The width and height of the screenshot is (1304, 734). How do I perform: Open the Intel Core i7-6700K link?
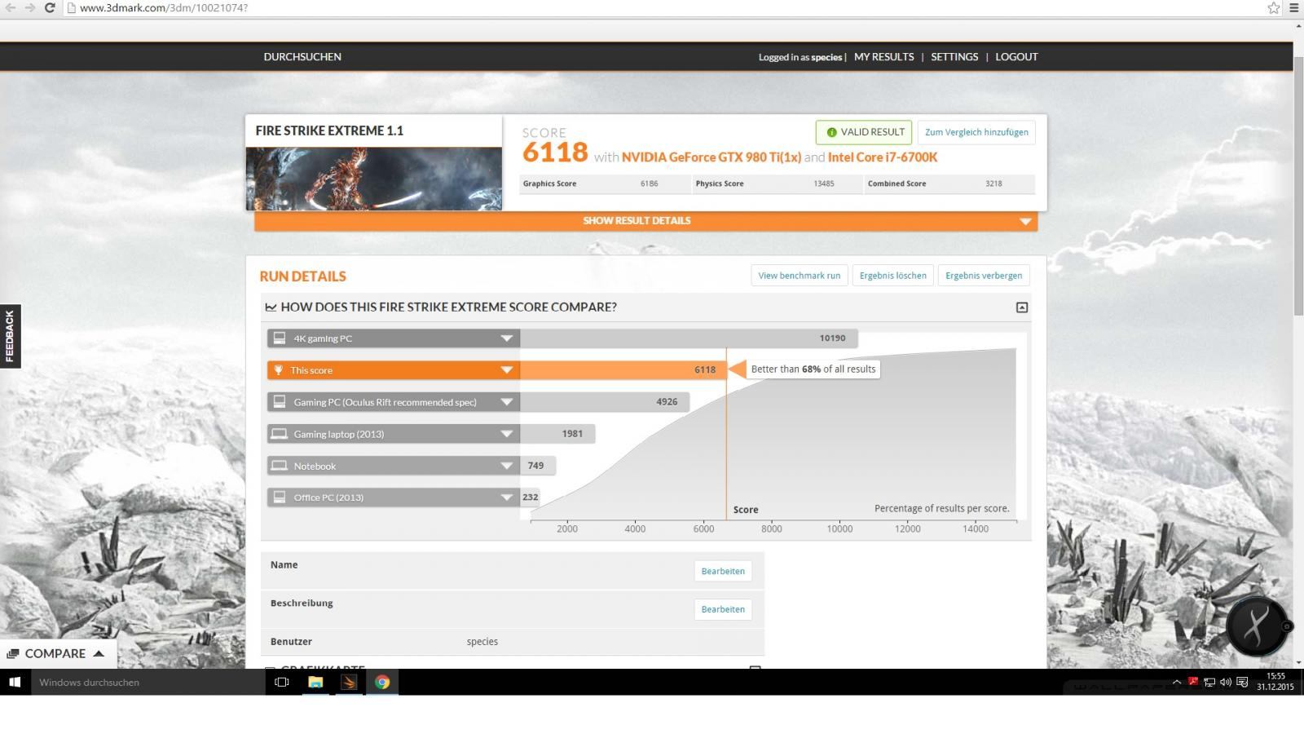point(883,157)
